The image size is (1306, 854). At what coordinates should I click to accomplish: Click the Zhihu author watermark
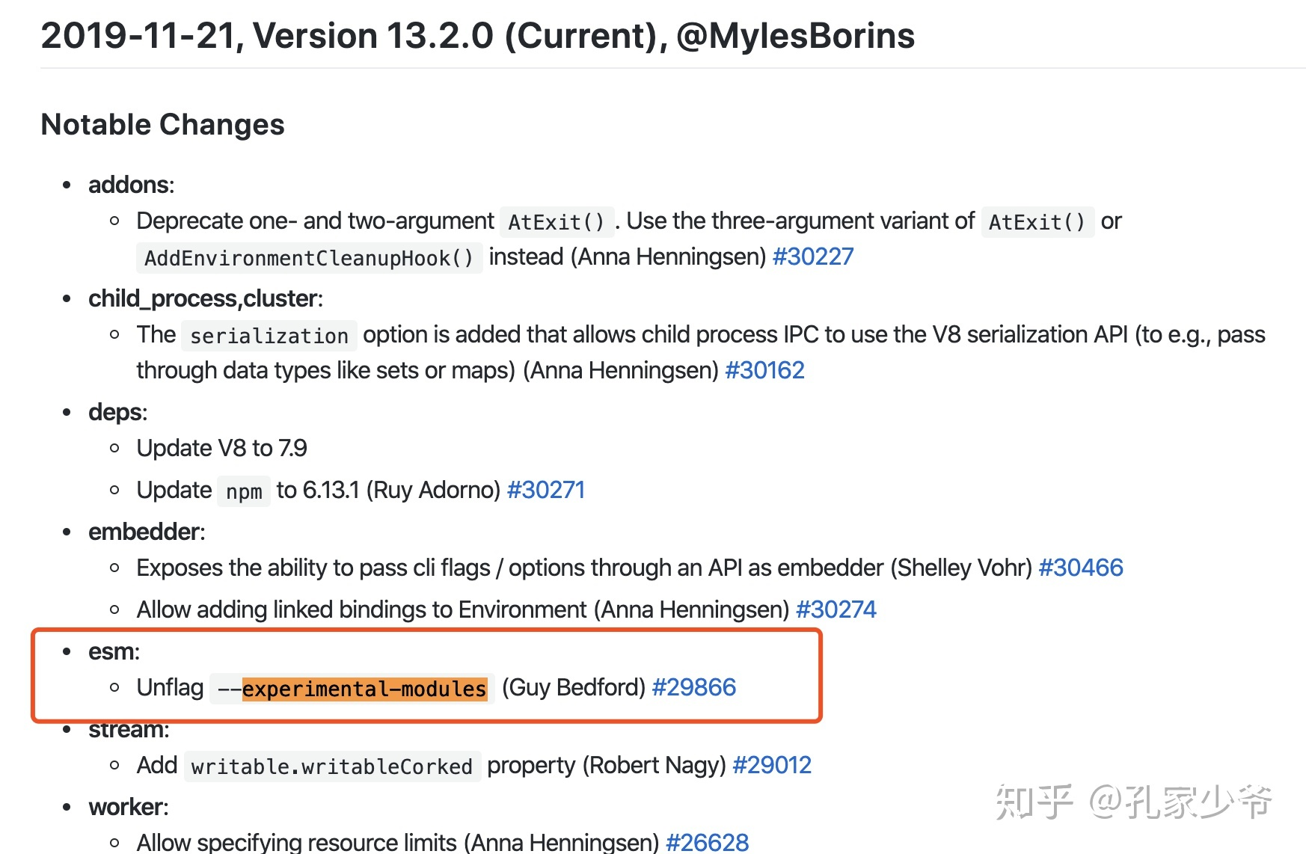pyautogui.click(x=1132, y=802)
